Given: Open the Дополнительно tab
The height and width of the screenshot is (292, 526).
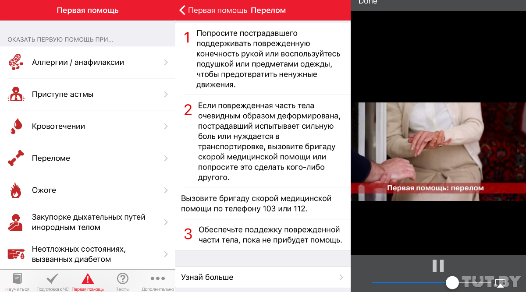Looking at the screenshot, I should 158,281.
